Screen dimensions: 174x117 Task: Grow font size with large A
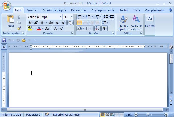pyautogui.click(x=56, y=28)
